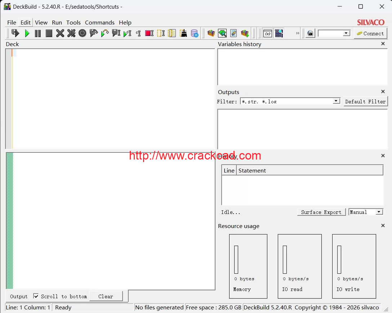392x313 pixels.
Task: Click the 'Idle...' status label
Action: pos(231,212)
